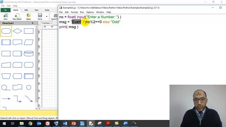Image resolution: width=226 pixels, height=127 pixels.
Task: Select the internal storage double-border rectangle shape
Action: (x=29, y=76)
